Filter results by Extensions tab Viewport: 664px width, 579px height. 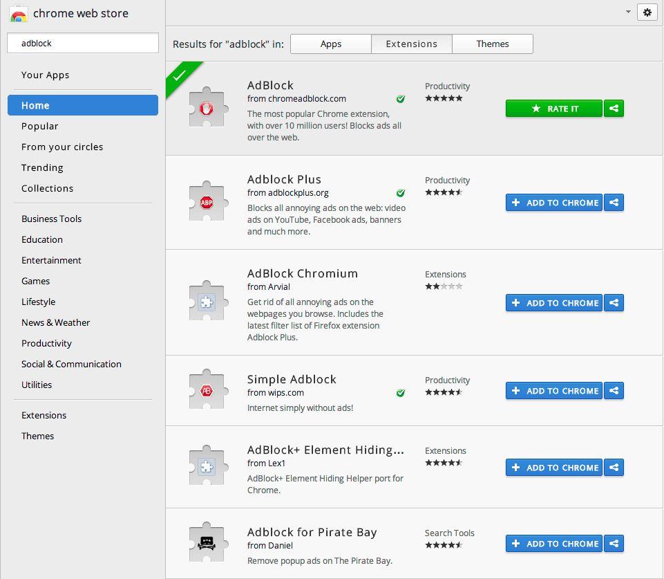click(x=412, y=44)
